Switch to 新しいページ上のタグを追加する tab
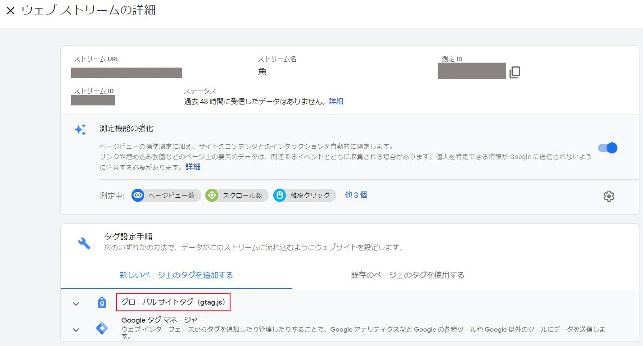This screenshot has height=346, width=643. click(176, 275)
